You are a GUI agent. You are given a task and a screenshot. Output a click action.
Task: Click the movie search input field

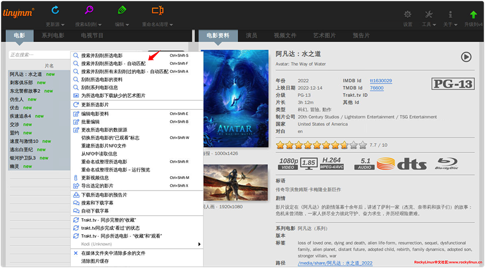[39, 55]
